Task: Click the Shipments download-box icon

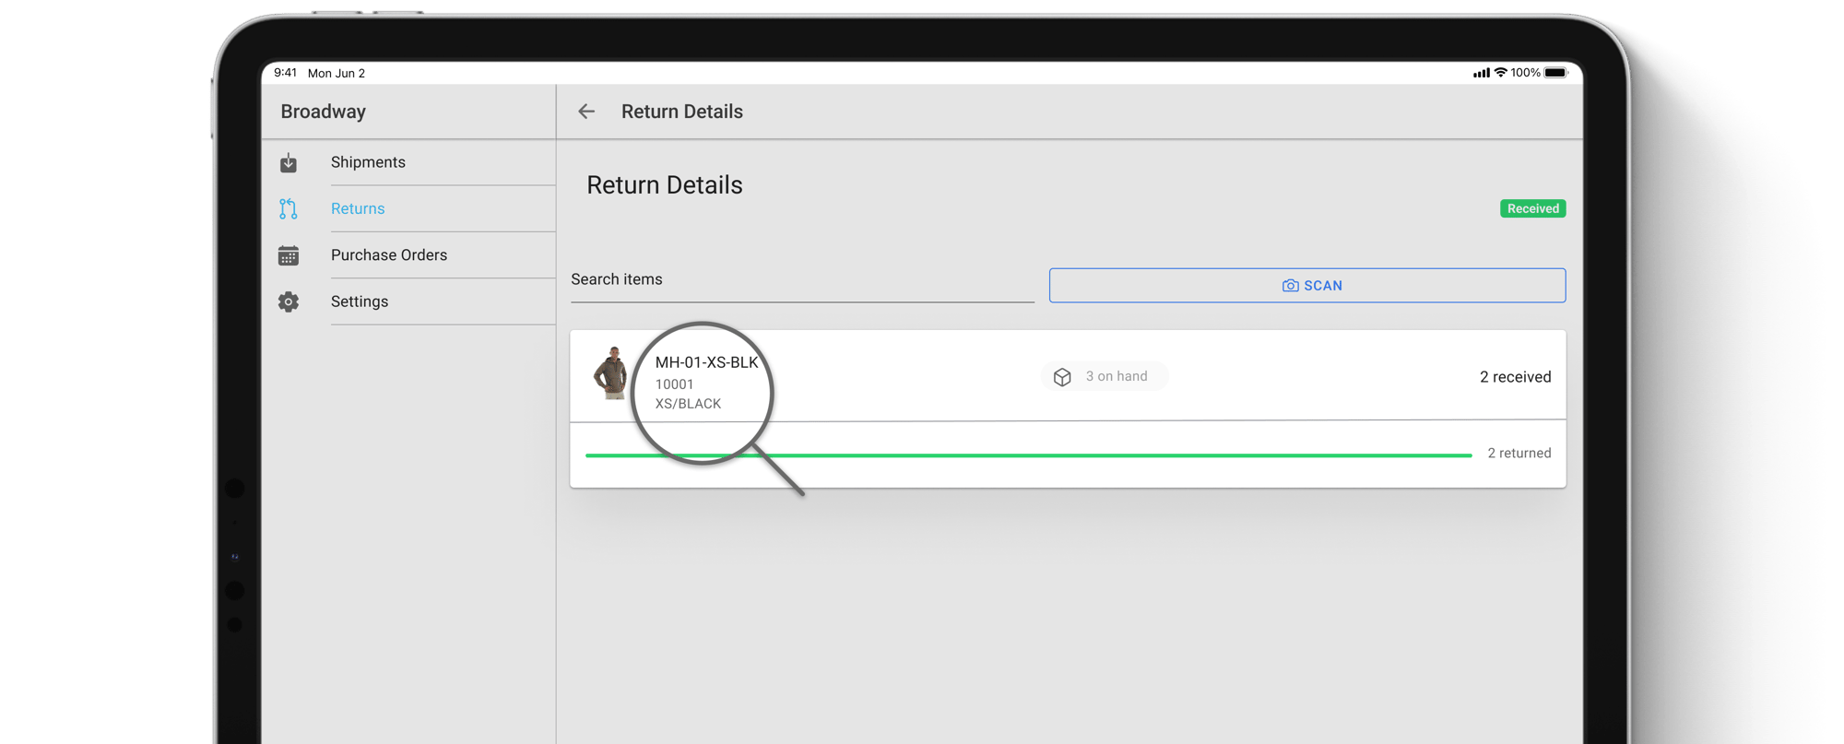Action: click(289, 162)
